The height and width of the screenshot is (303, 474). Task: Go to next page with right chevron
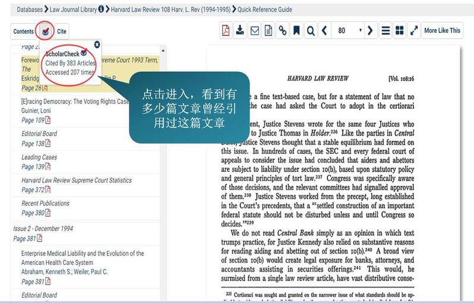(x=370, y=31)
